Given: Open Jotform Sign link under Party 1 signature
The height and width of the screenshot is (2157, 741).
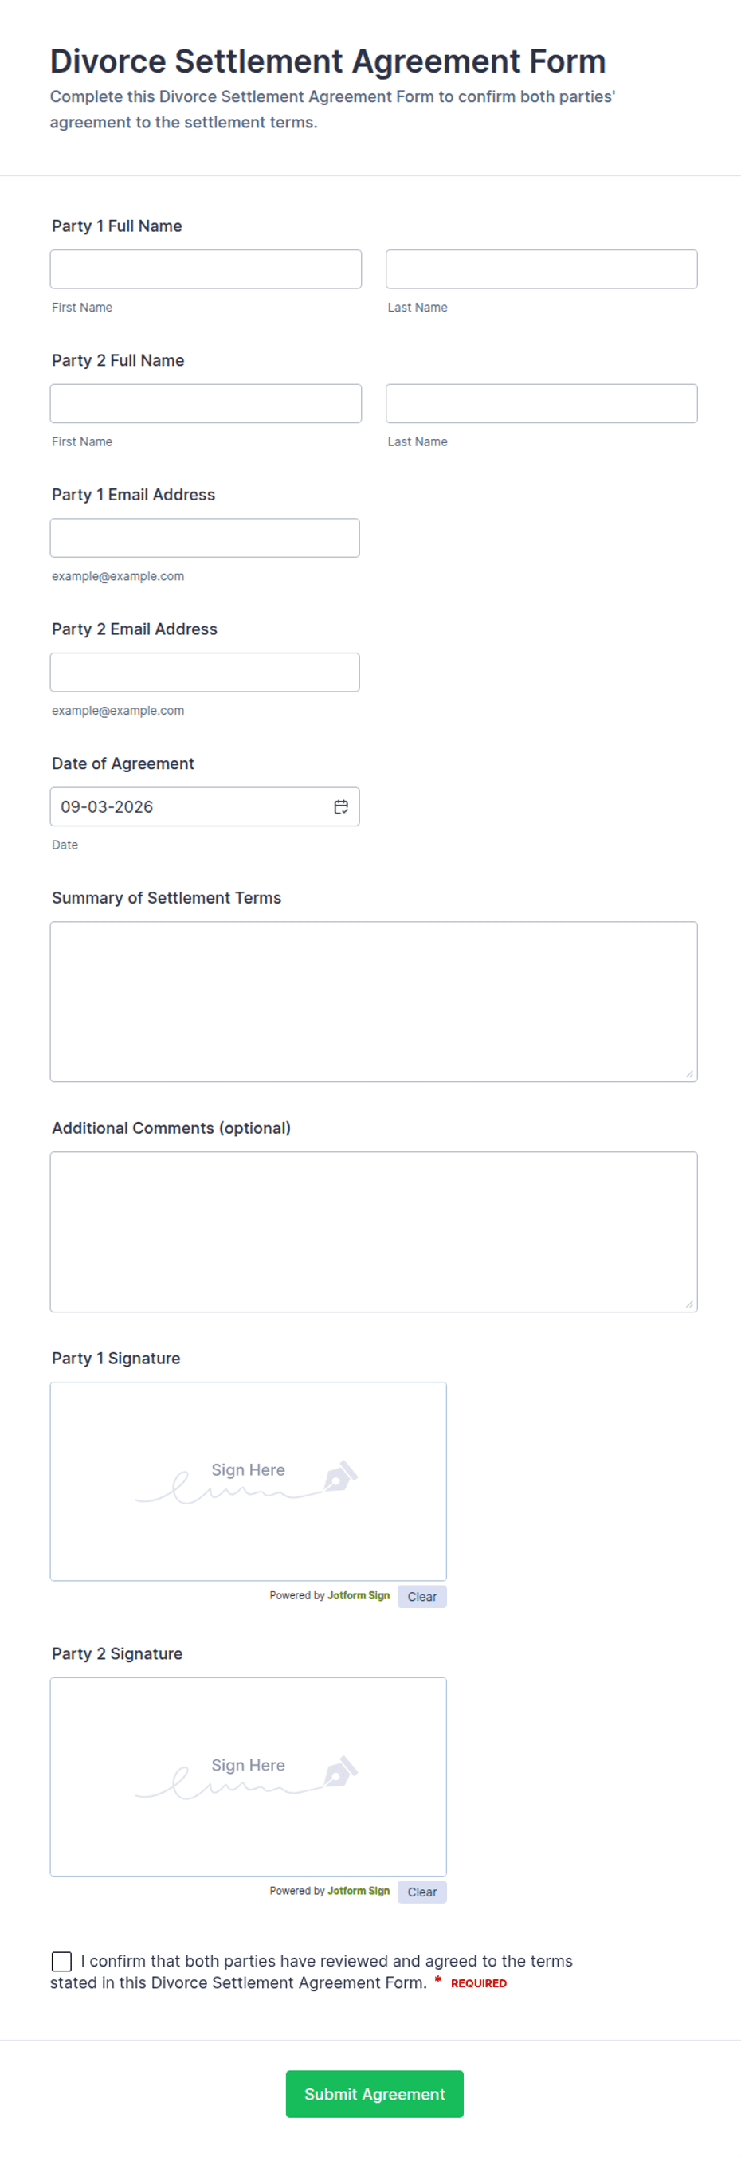Looking at the screenshot, I should coord(359,1596).
